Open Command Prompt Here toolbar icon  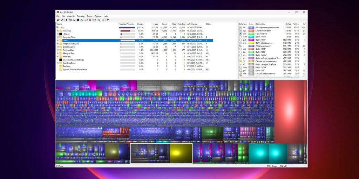click(x=78, y=20)
